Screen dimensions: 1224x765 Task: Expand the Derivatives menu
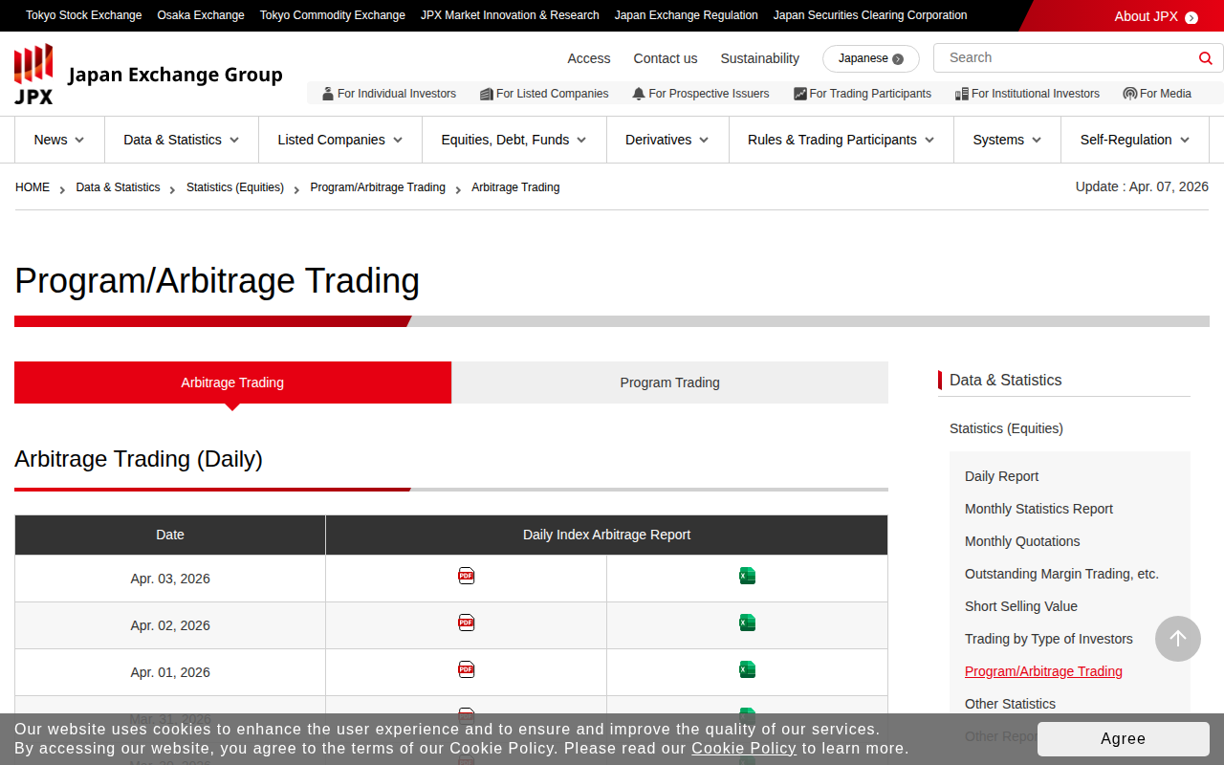[x=667, y=140]
